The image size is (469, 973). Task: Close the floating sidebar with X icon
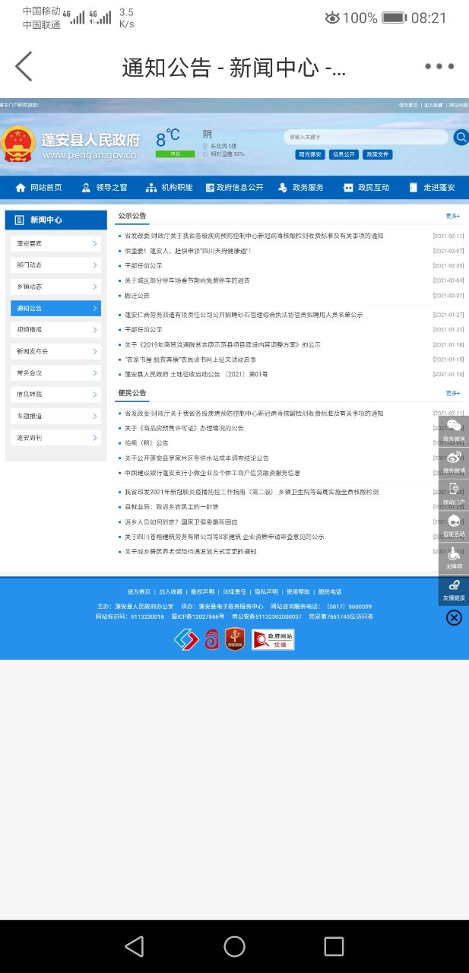point(454,618)
